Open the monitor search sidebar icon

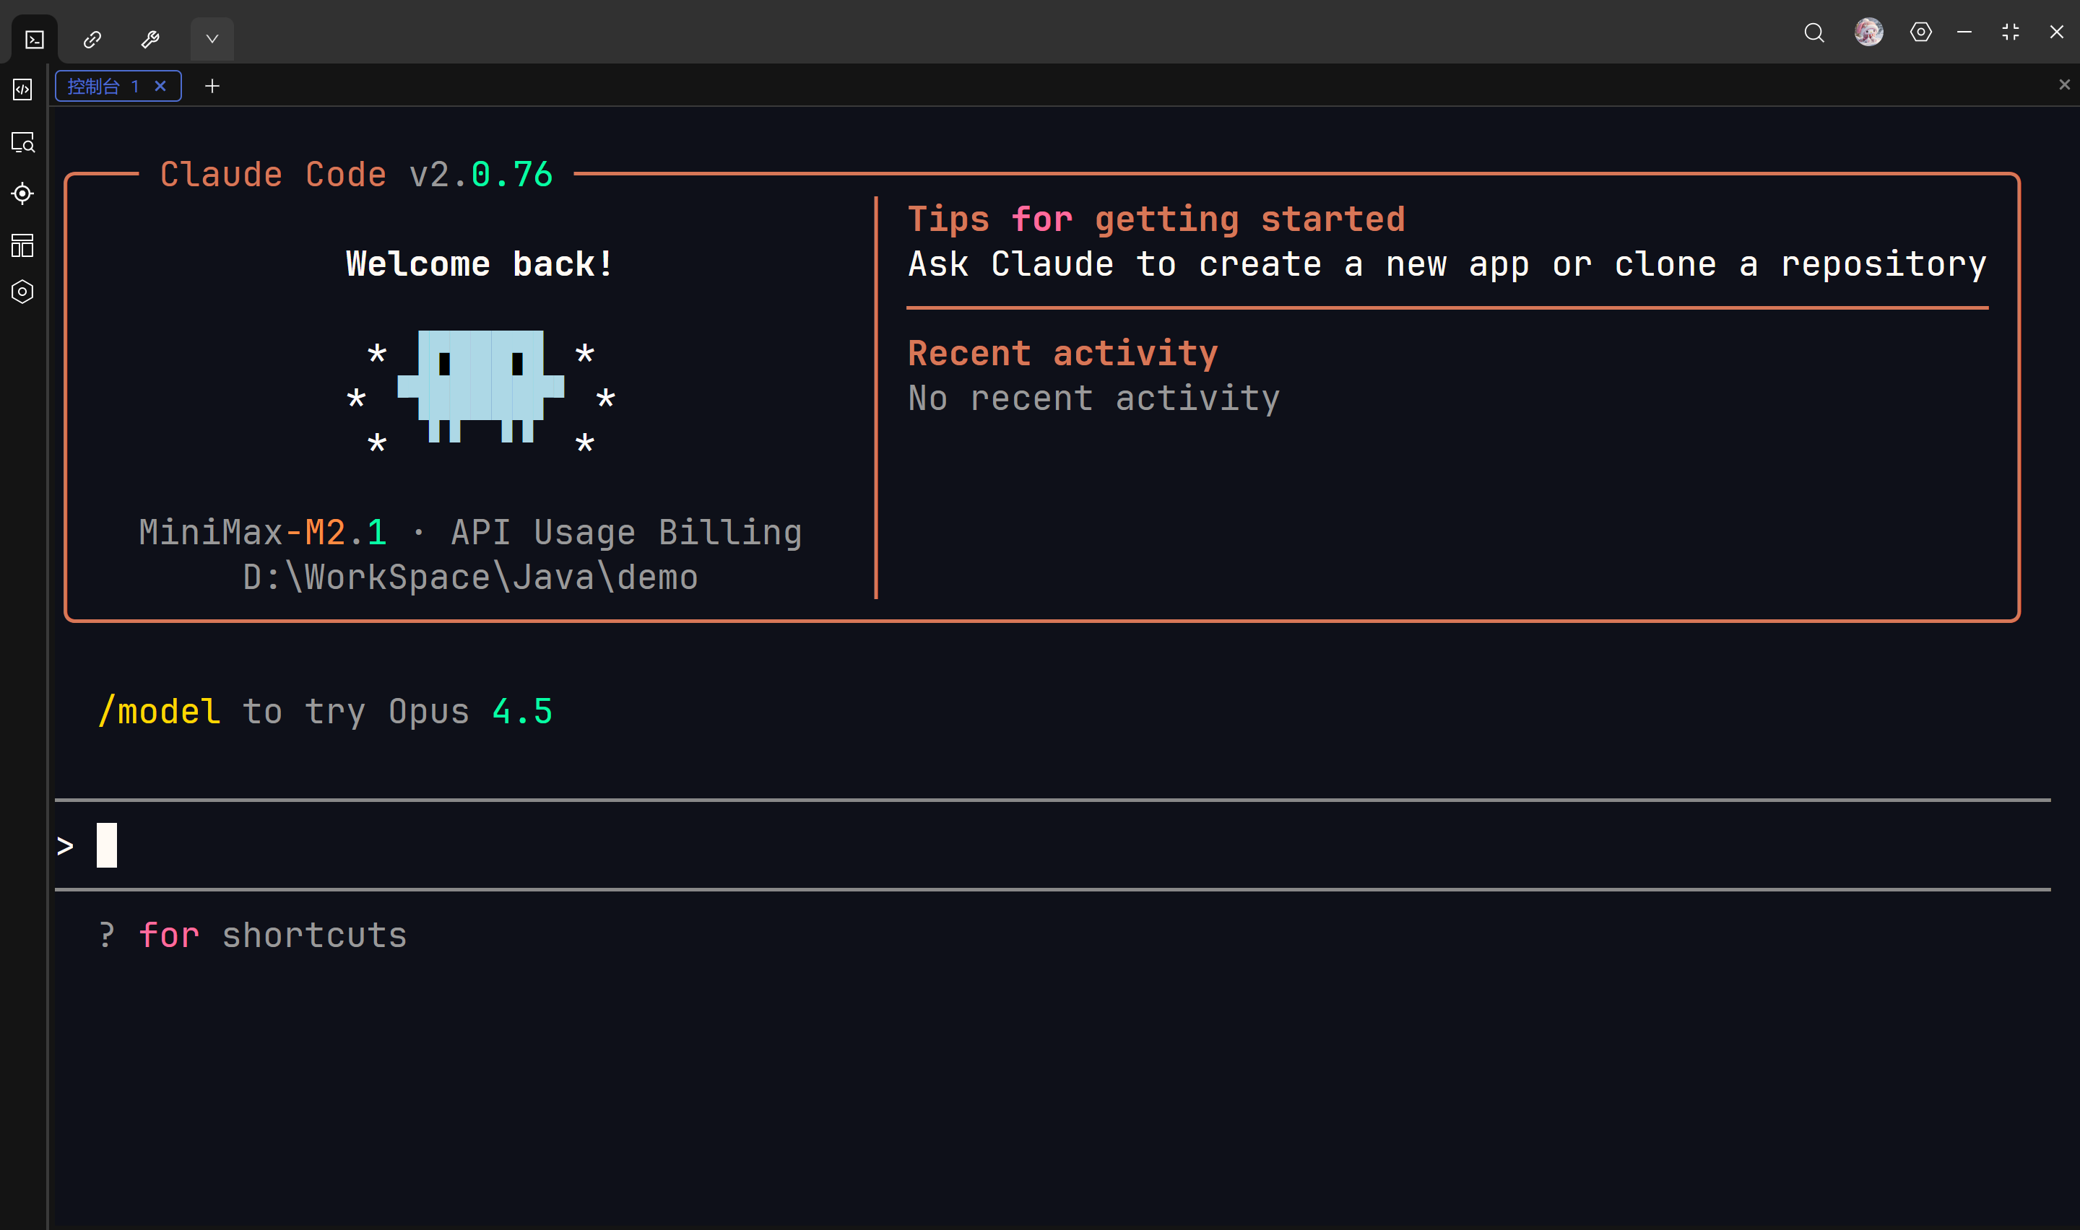22,142
